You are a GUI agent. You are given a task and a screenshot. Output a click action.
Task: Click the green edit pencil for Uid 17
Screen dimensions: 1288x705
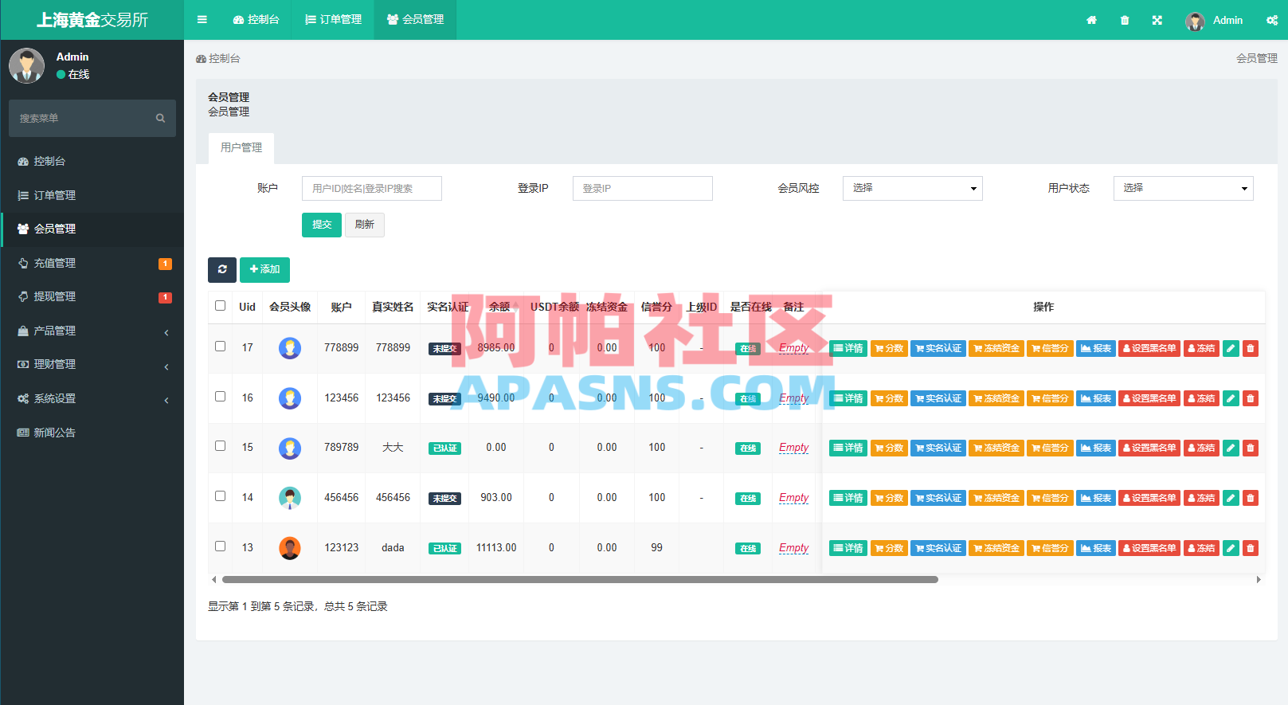click(x=1231, y=348)
